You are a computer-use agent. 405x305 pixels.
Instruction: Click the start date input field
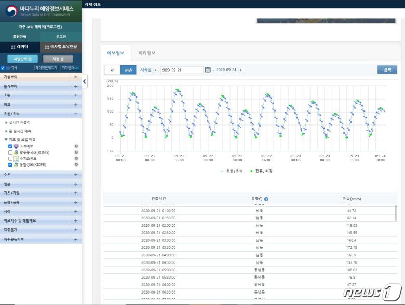pos(181,70)
